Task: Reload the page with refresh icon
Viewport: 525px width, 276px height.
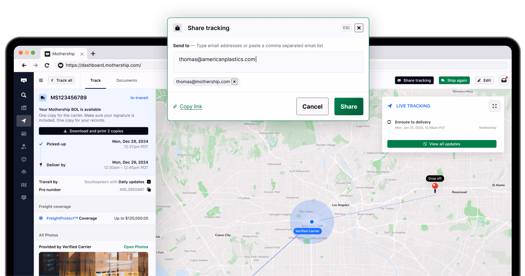Action: tap(47, 65)
